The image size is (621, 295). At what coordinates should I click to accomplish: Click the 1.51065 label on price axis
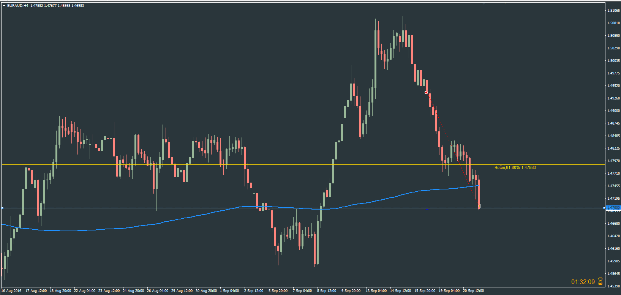(x=614, y=11)
